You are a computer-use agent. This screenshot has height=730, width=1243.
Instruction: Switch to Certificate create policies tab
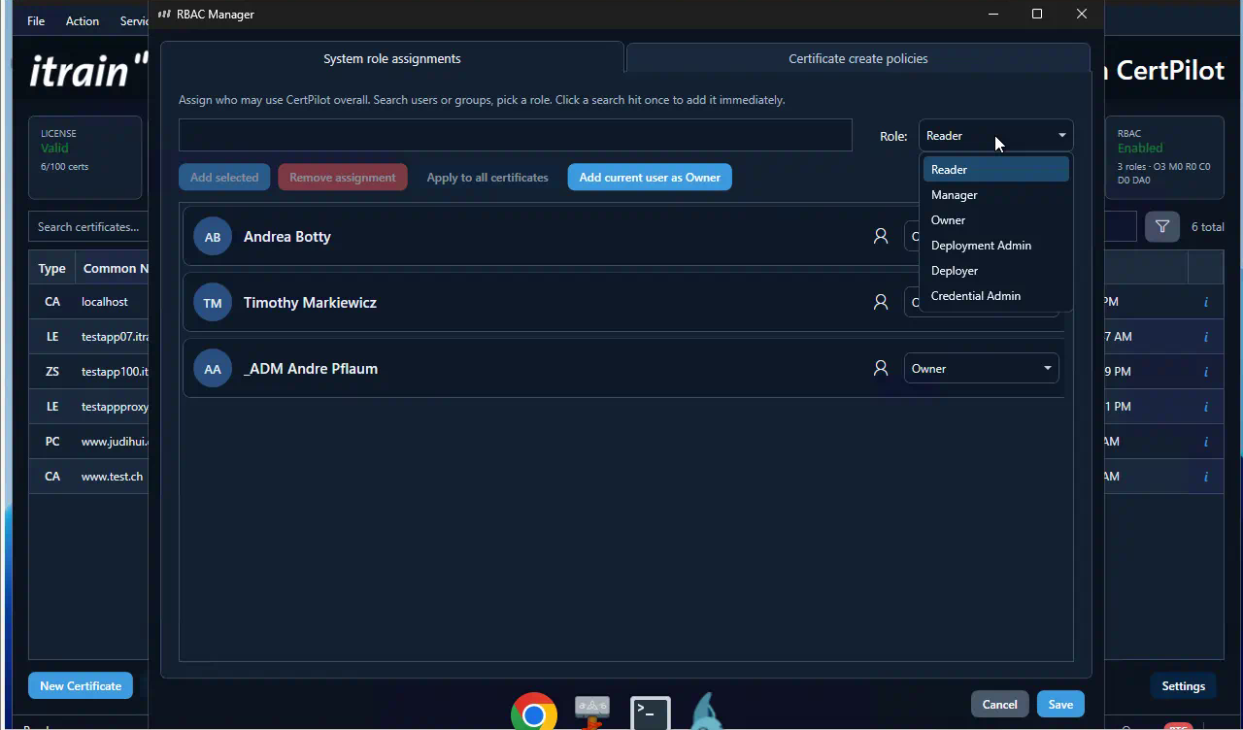(x=858, y=58)
